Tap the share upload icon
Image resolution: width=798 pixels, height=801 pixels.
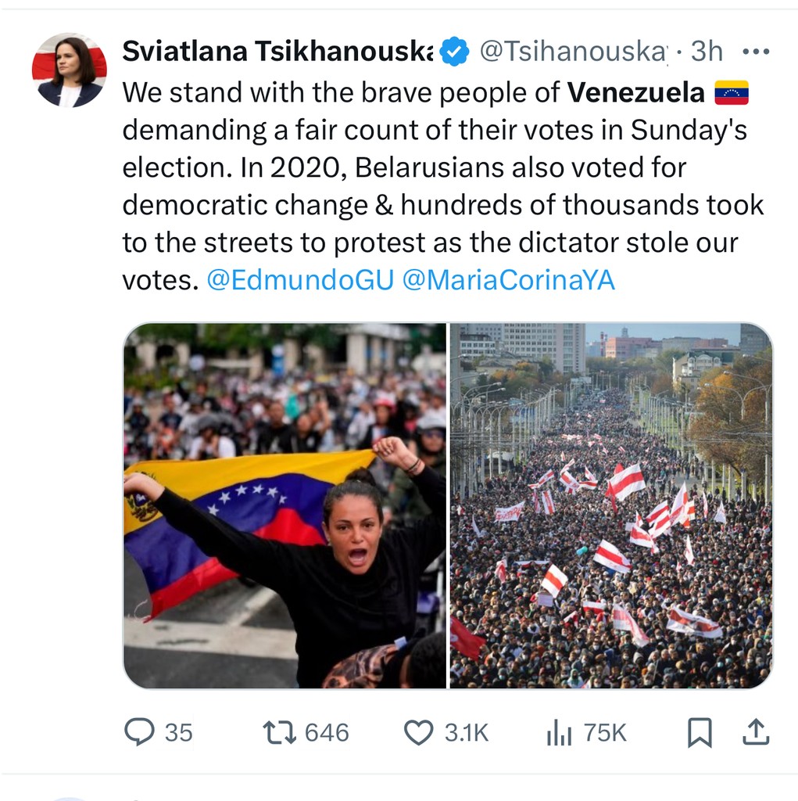[x=756, y=732]
